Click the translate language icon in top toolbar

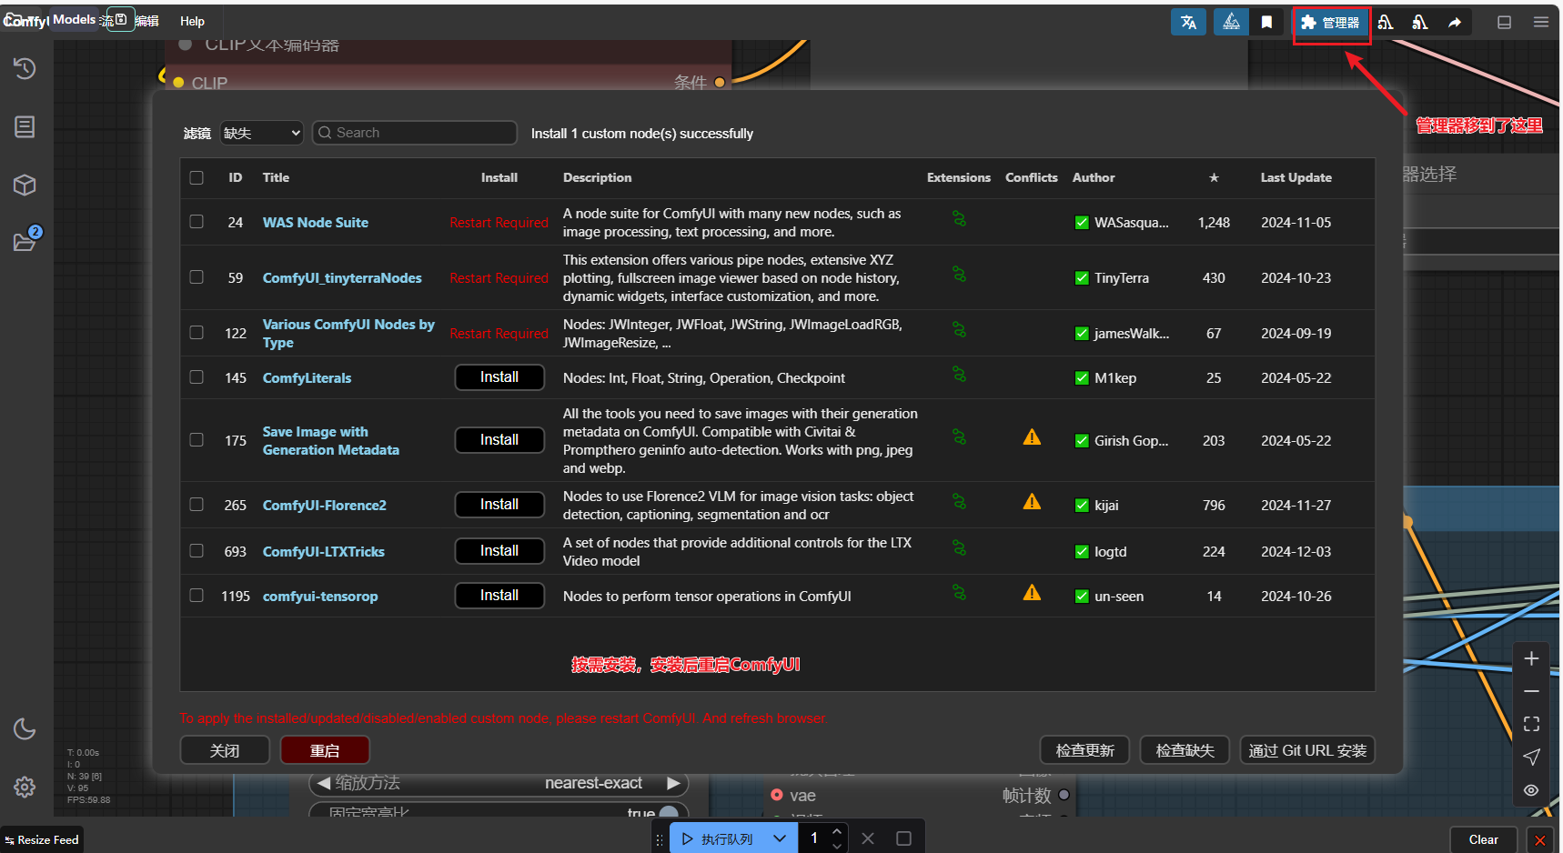tap(1188, 23)
